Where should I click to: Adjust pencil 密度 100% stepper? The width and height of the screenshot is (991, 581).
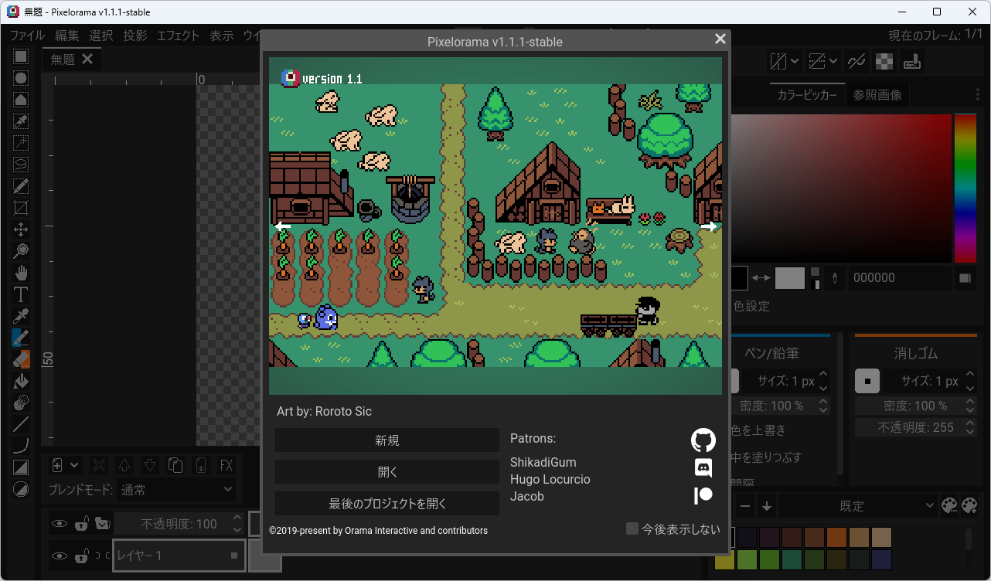(x=823, y=406)
